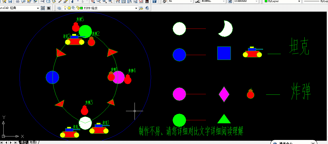Click the magenta diamond shape in drawing
328x144 pixels.
tap(224, 94)
